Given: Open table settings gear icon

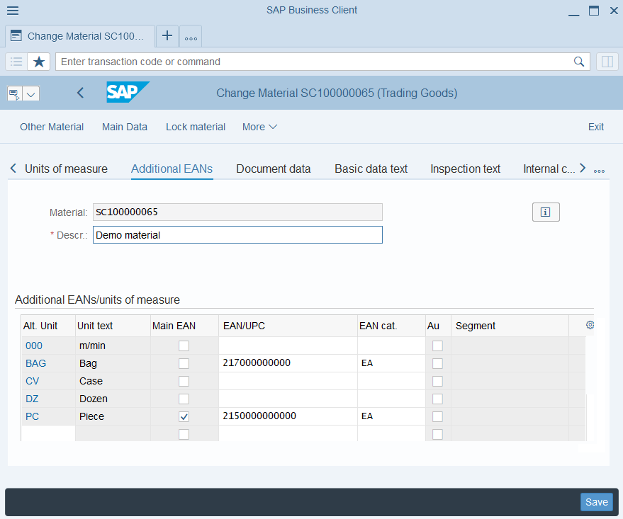Looking at the screenshot, I should 590,325.
